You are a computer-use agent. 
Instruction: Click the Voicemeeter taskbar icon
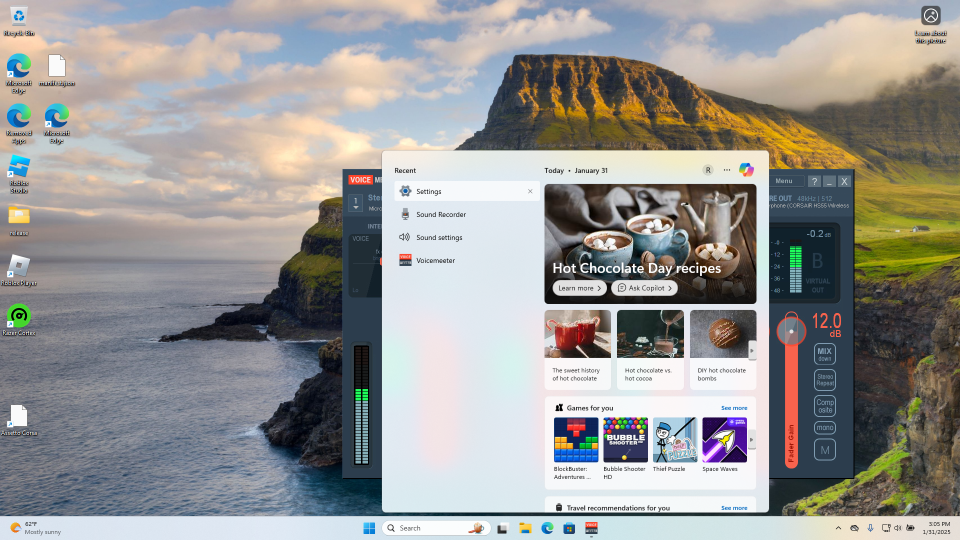591,528
